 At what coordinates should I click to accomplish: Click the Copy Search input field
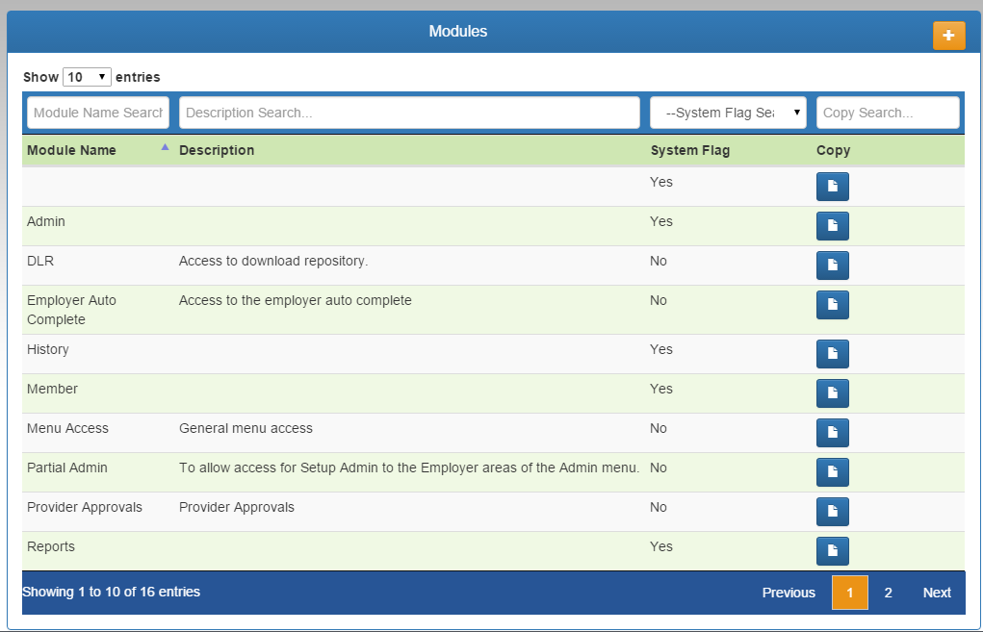887,113
